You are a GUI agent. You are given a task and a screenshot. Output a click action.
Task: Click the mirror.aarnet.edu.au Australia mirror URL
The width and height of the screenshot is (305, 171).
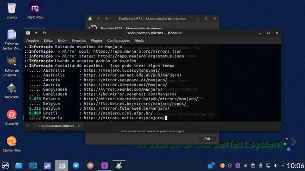point(132,75)
